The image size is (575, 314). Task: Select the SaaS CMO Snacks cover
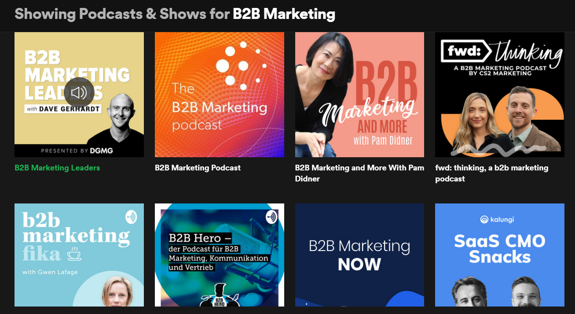point(500,255)
